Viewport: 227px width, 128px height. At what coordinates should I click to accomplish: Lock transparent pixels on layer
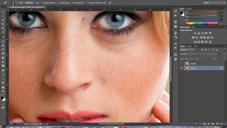pyautogui.click(x=187, y=59)
